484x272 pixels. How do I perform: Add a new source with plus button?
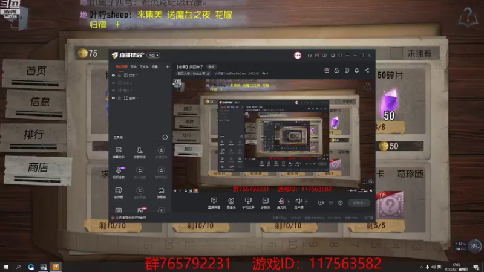[x=168, y=66]
